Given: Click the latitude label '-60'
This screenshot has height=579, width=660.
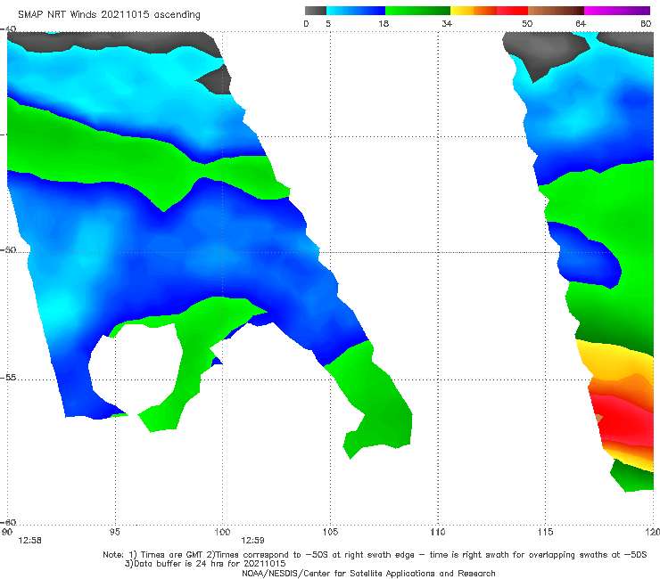Looking at the screenshot, I should pos(8,522).
